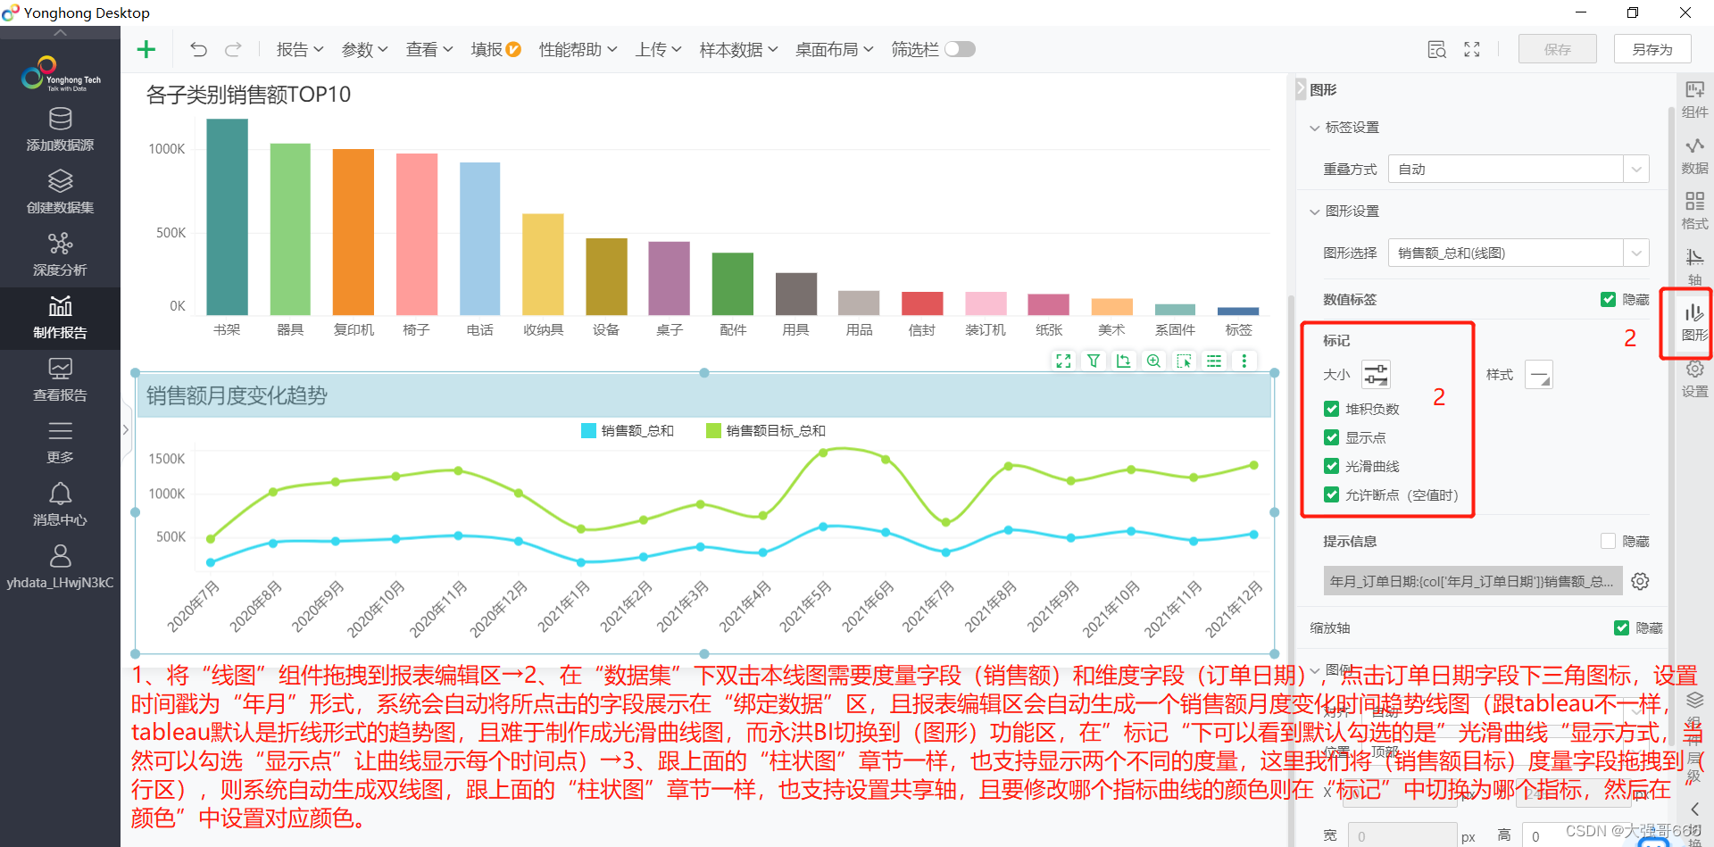Image resolution: width=1714 pixels, height=847 pixels.
Task: Click the 另存为 button
Action: tap(1652, 49)
